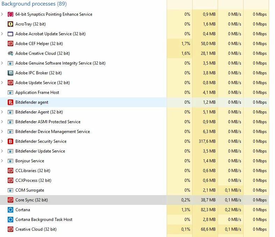This screenshot has width=275, height=237.
Task: Click the Synaptics Pointing Enhance Service icon
Action: click(10, 14)
